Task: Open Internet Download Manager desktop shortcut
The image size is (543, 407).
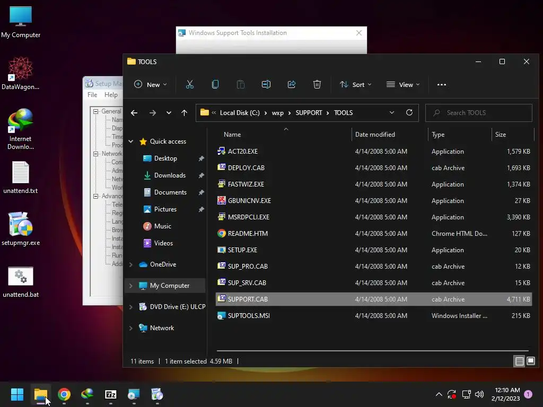Action: click(21, 129)
